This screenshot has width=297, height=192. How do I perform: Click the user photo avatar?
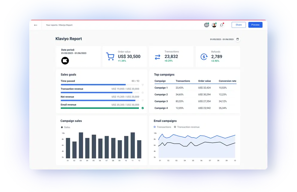[214, 25]
